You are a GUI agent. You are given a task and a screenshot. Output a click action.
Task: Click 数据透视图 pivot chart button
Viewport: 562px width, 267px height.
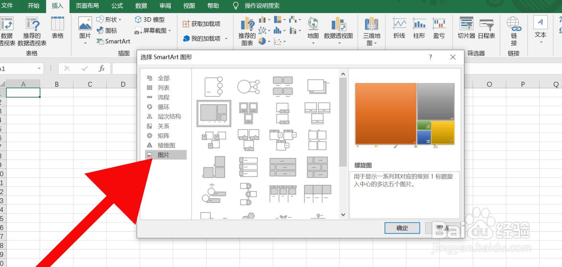click(x=338, y=30)
